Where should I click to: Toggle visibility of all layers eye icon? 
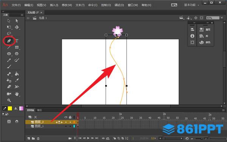point(66,117)
